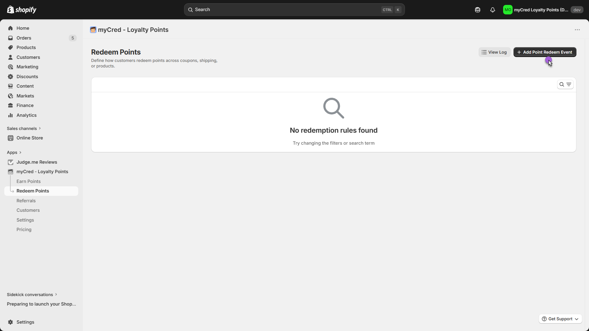Click the Shopify logo

click(21, 10)
